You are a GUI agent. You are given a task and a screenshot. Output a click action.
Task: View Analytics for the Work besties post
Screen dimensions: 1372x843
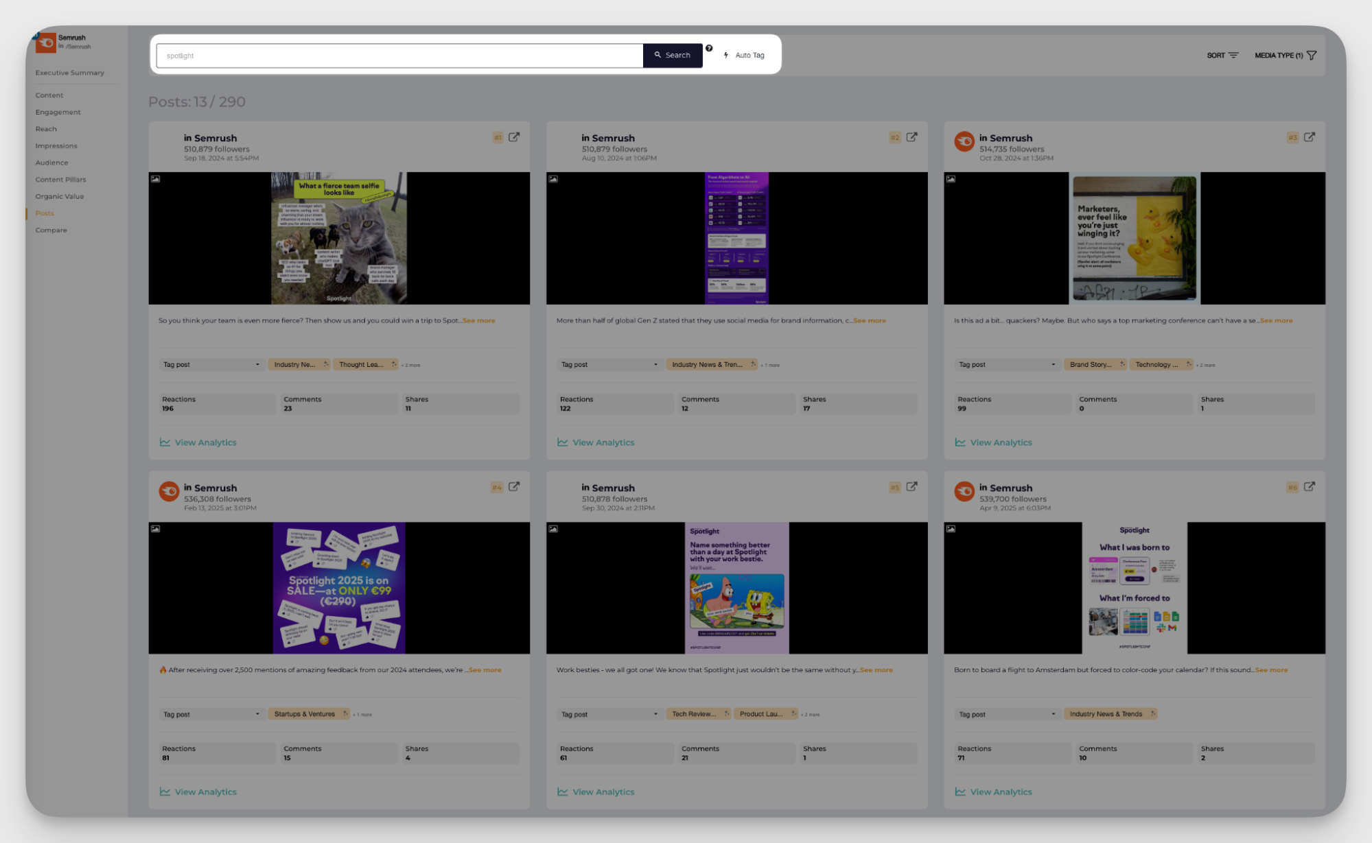click(596, 792)
